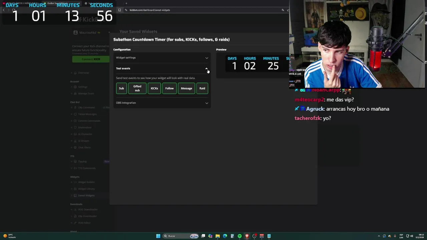The height and width of the screenshot is (240, 427).
Task: Click the countdown timer preview
Action: (x=253, y=63)
